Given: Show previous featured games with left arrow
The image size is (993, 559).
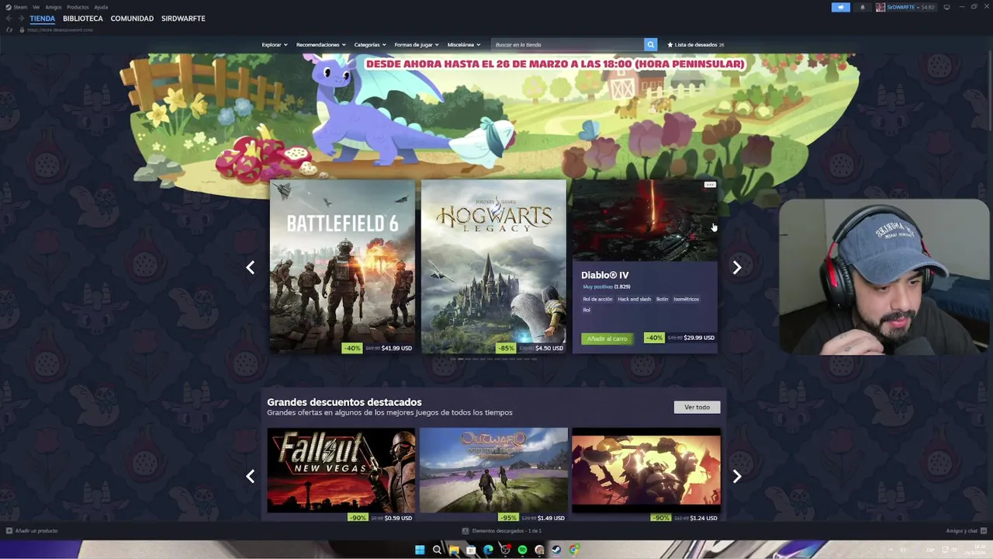Looking at the screenshot, I should click(250, 267).
